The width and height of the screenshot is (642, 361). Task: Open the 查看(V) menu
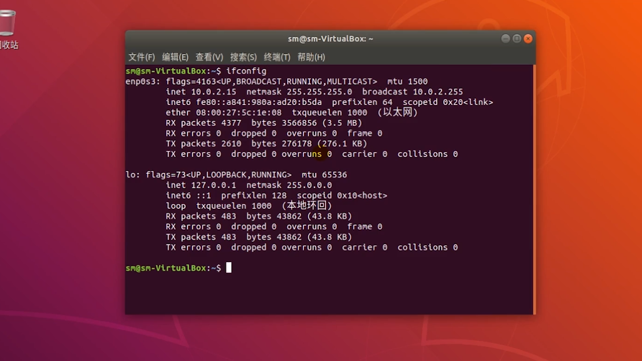click(x=210, y=57)
